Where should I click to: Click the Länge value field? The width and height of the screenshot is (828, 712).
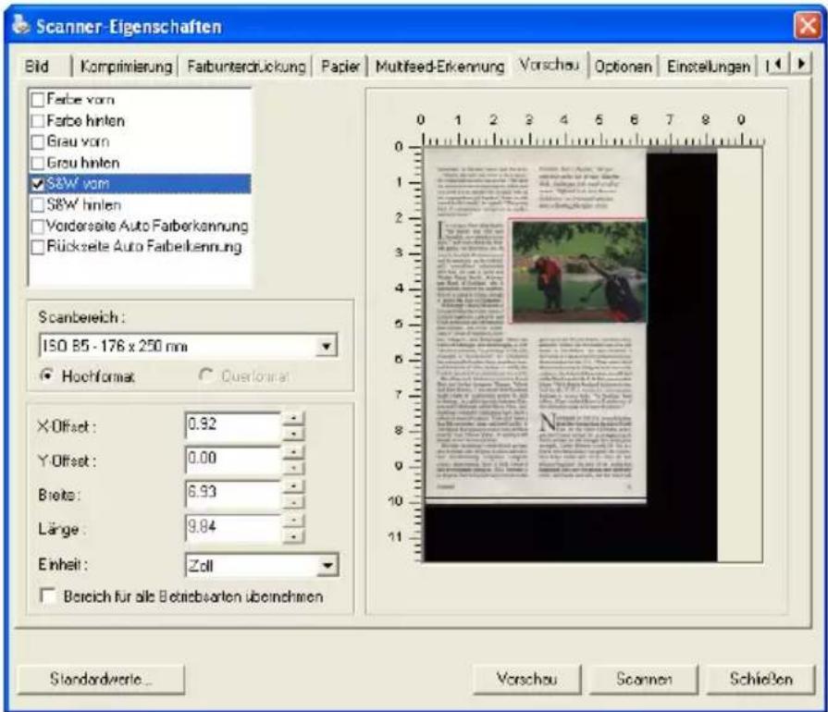(233, 528)
